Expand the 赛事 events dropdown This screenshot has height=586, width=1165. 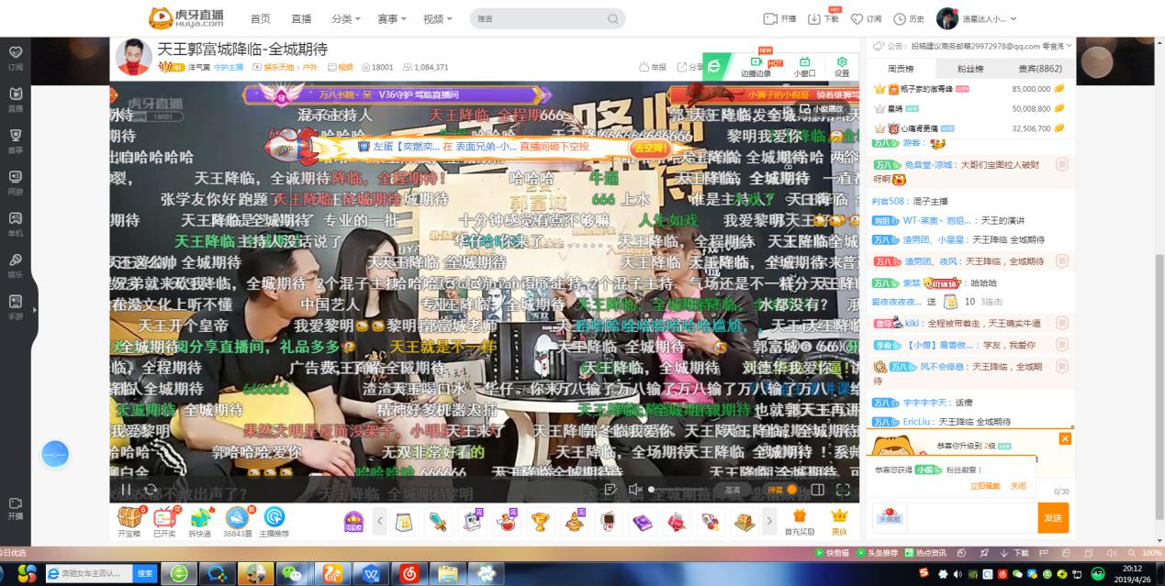[x=392, y=19]
